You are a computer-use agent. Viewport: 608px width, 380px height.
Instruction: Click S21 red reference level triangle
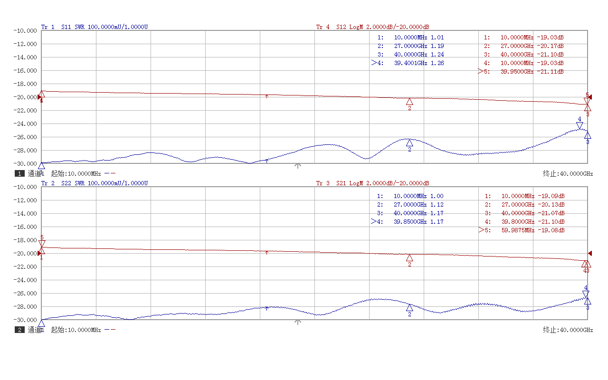(590, 253)
